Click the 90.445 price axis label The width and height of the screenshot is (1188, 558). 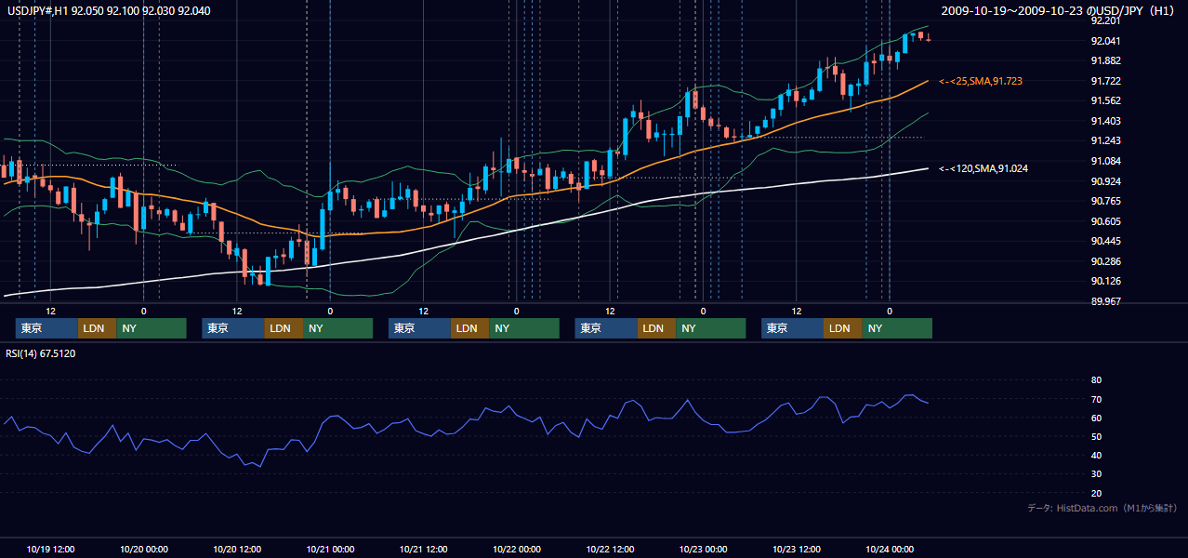click(x=1104, y=241)
